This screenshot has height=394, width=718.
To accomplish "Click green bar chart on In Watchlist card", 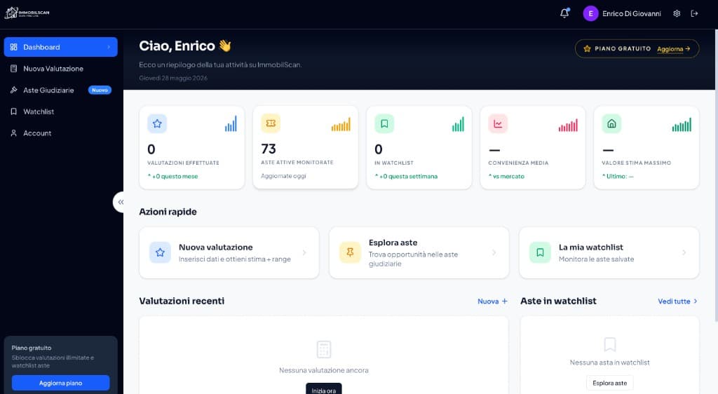I will point(458,124).
